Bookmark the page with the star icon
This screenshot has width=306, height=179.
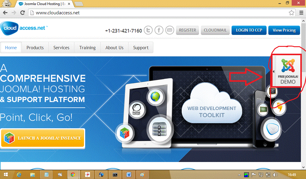tap(291, 13)
